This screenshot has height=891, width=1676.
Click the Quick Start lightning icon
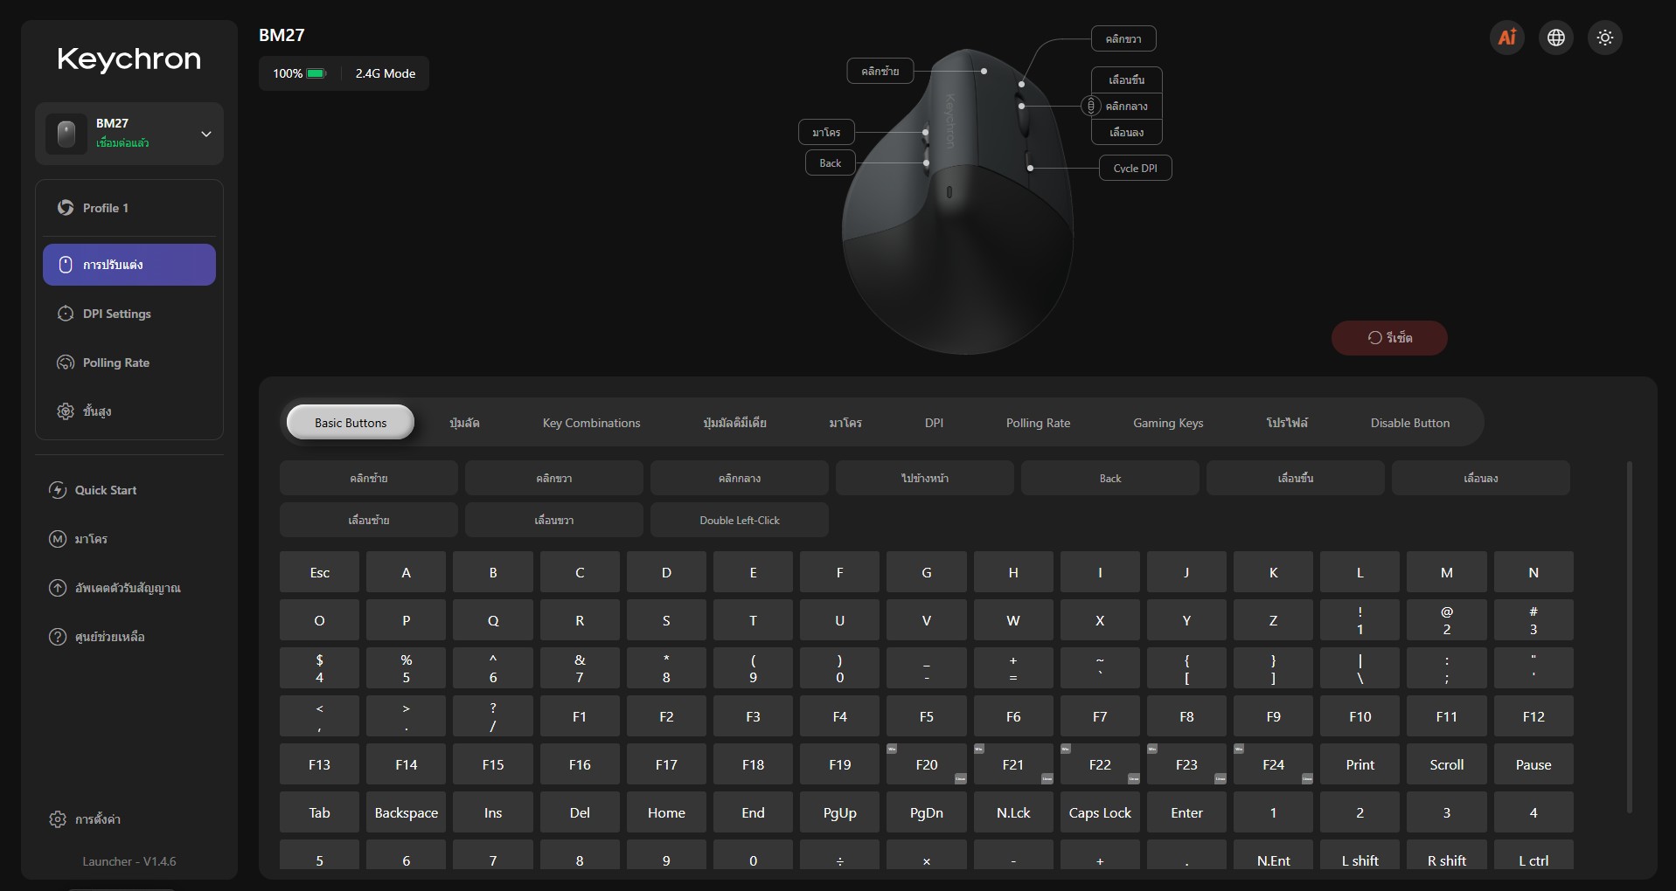(58, 490)
